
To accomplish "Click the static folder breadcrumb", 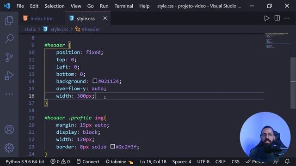I will pyautogui.click(x=30, y=30).
